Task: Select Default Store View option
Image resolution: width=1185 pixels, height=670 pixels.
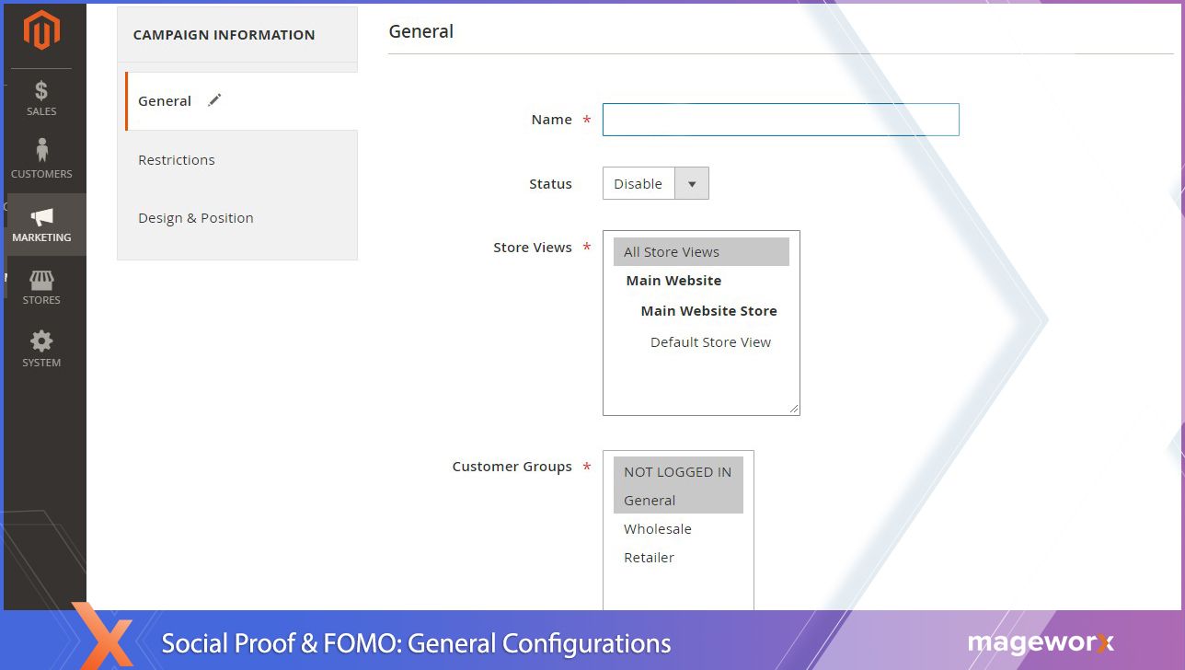Action: pos(710,342)
